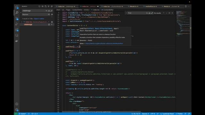Select the Search view magnifier icon

[x=17, y=13]
